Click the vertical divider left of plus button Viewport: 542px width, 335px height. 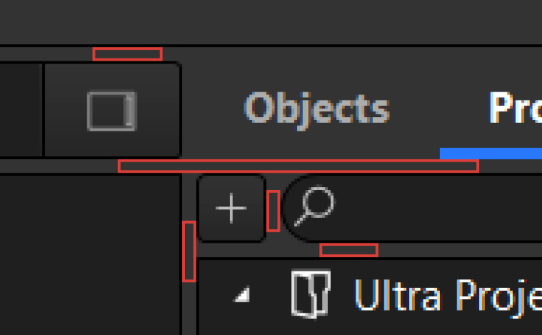coord(189,251)
